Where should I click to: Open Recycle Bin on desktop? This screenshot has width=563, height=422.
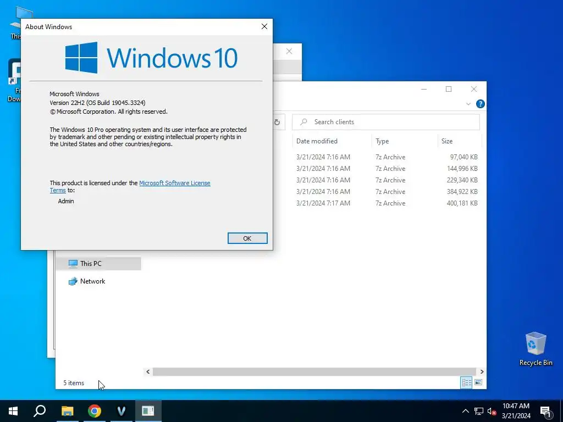click(536, 349)
